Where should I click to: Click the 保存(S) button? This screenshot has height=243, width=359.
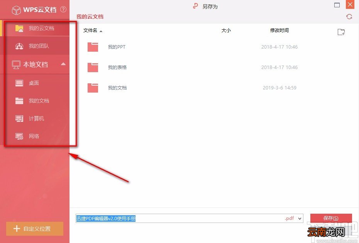331,218
